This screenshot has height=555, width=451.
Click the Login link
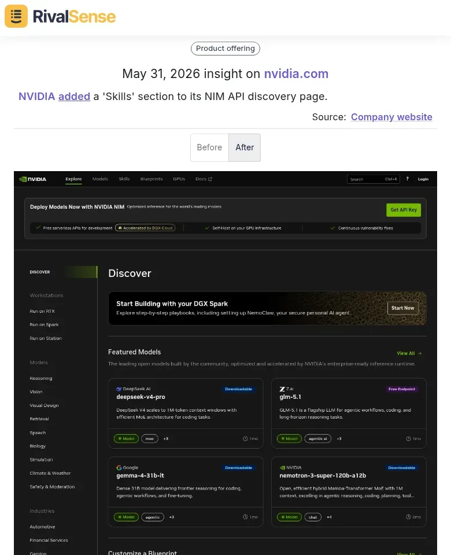pos(423,179)
